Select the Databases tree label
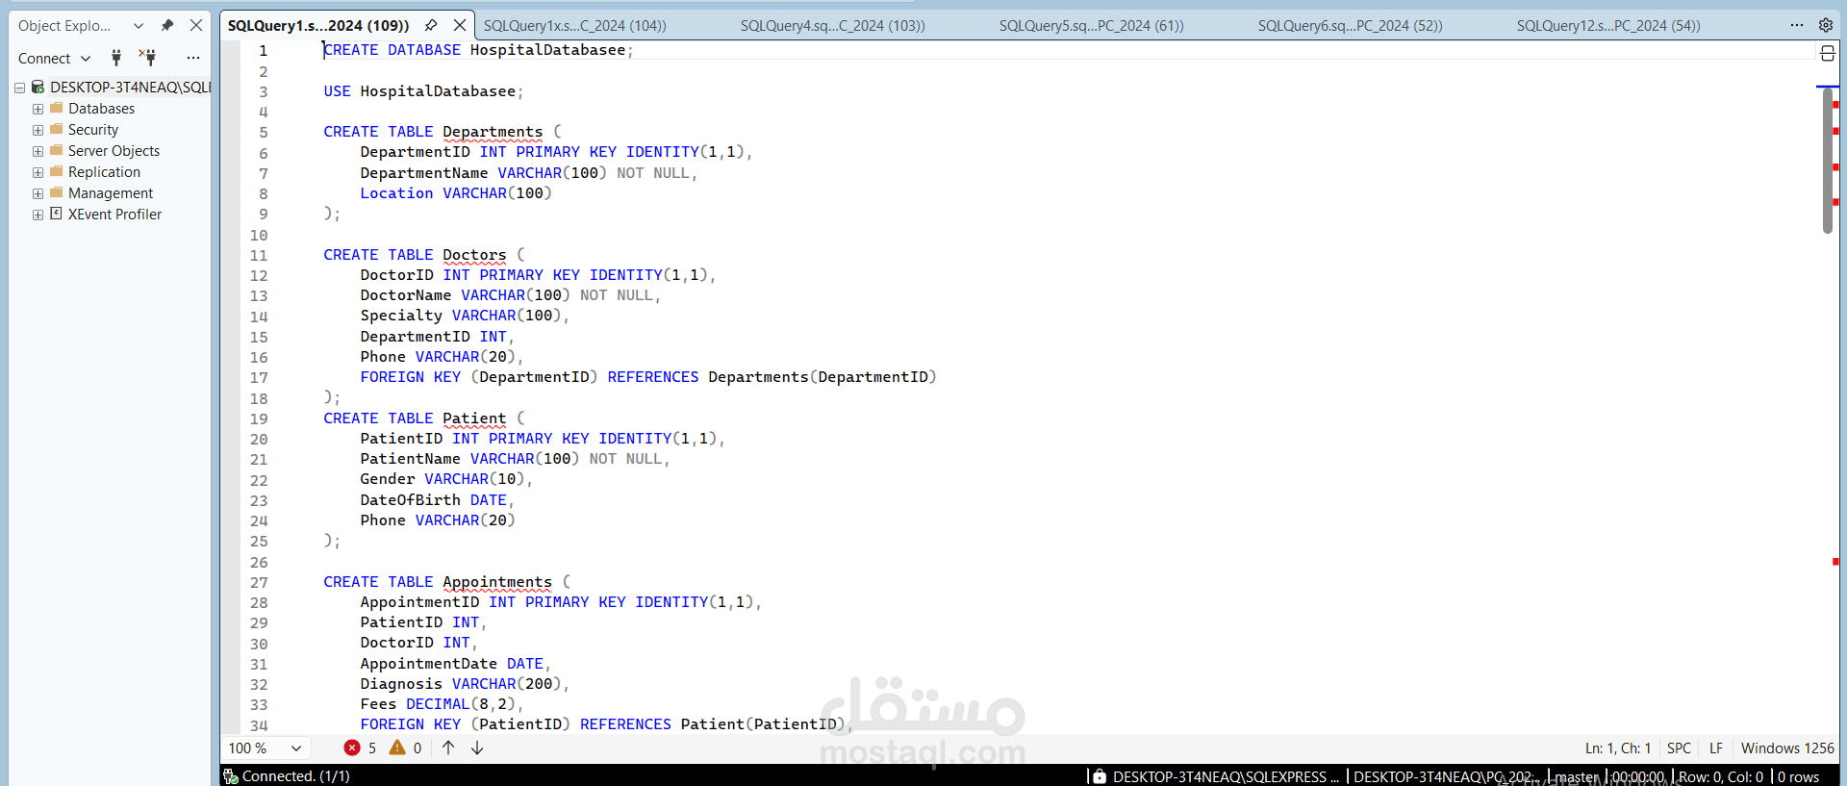The height and width of the screenshot is (786, 1847). coord(101,109)
